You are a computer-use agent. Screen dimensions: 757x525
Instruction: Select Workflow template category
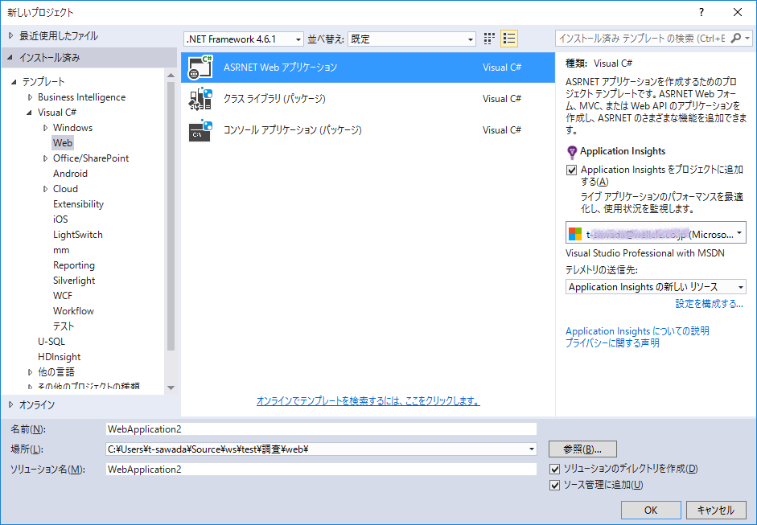click(x=73, y=311)
